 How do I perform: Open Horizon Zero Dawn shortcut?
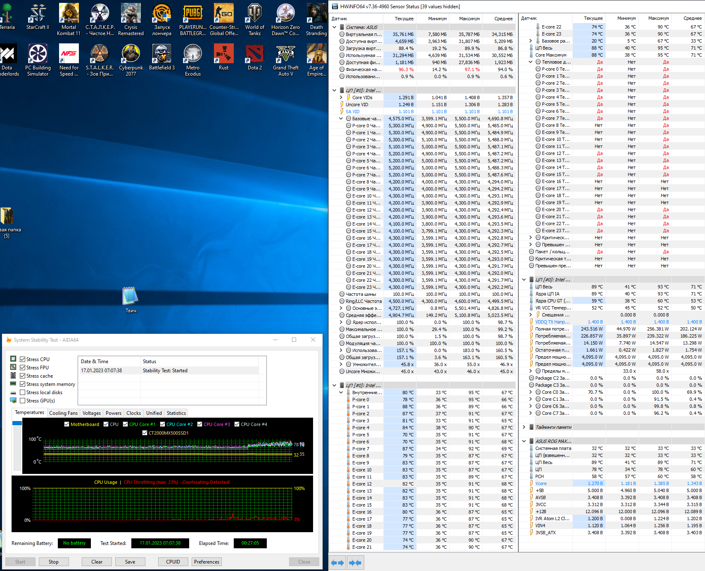click(x=285, y=20)
